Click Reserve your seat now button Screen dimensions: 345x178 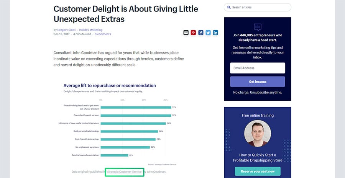[x=258, y=171]
